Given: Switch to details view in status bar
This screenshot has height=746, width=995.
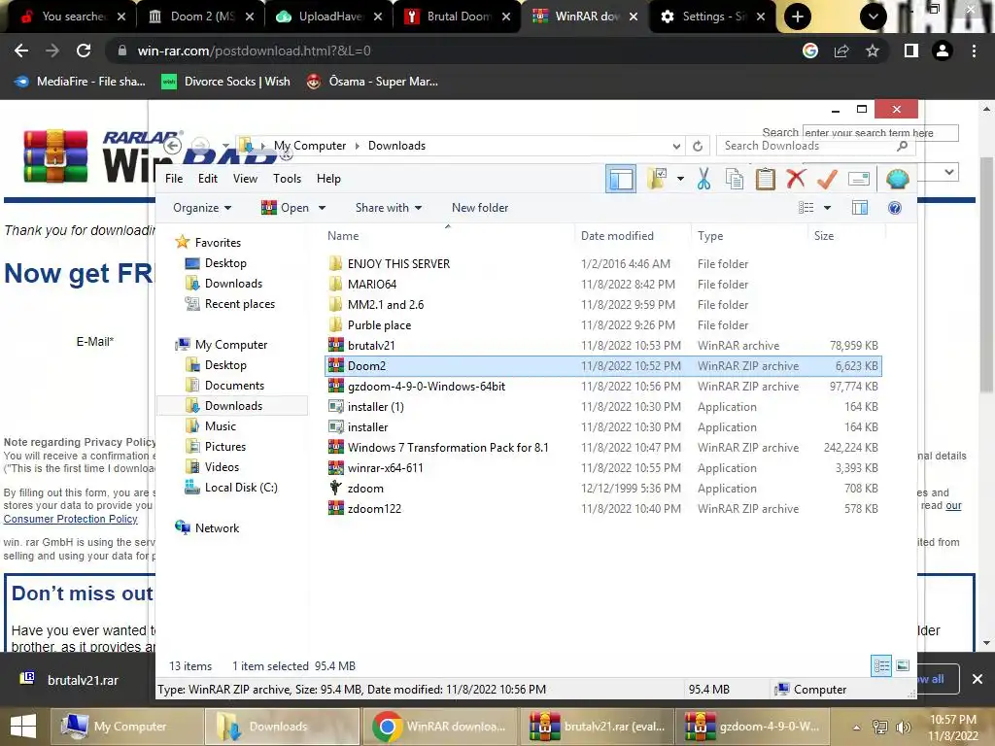Looking at the screenshot, I should click(x=881, y=665).
